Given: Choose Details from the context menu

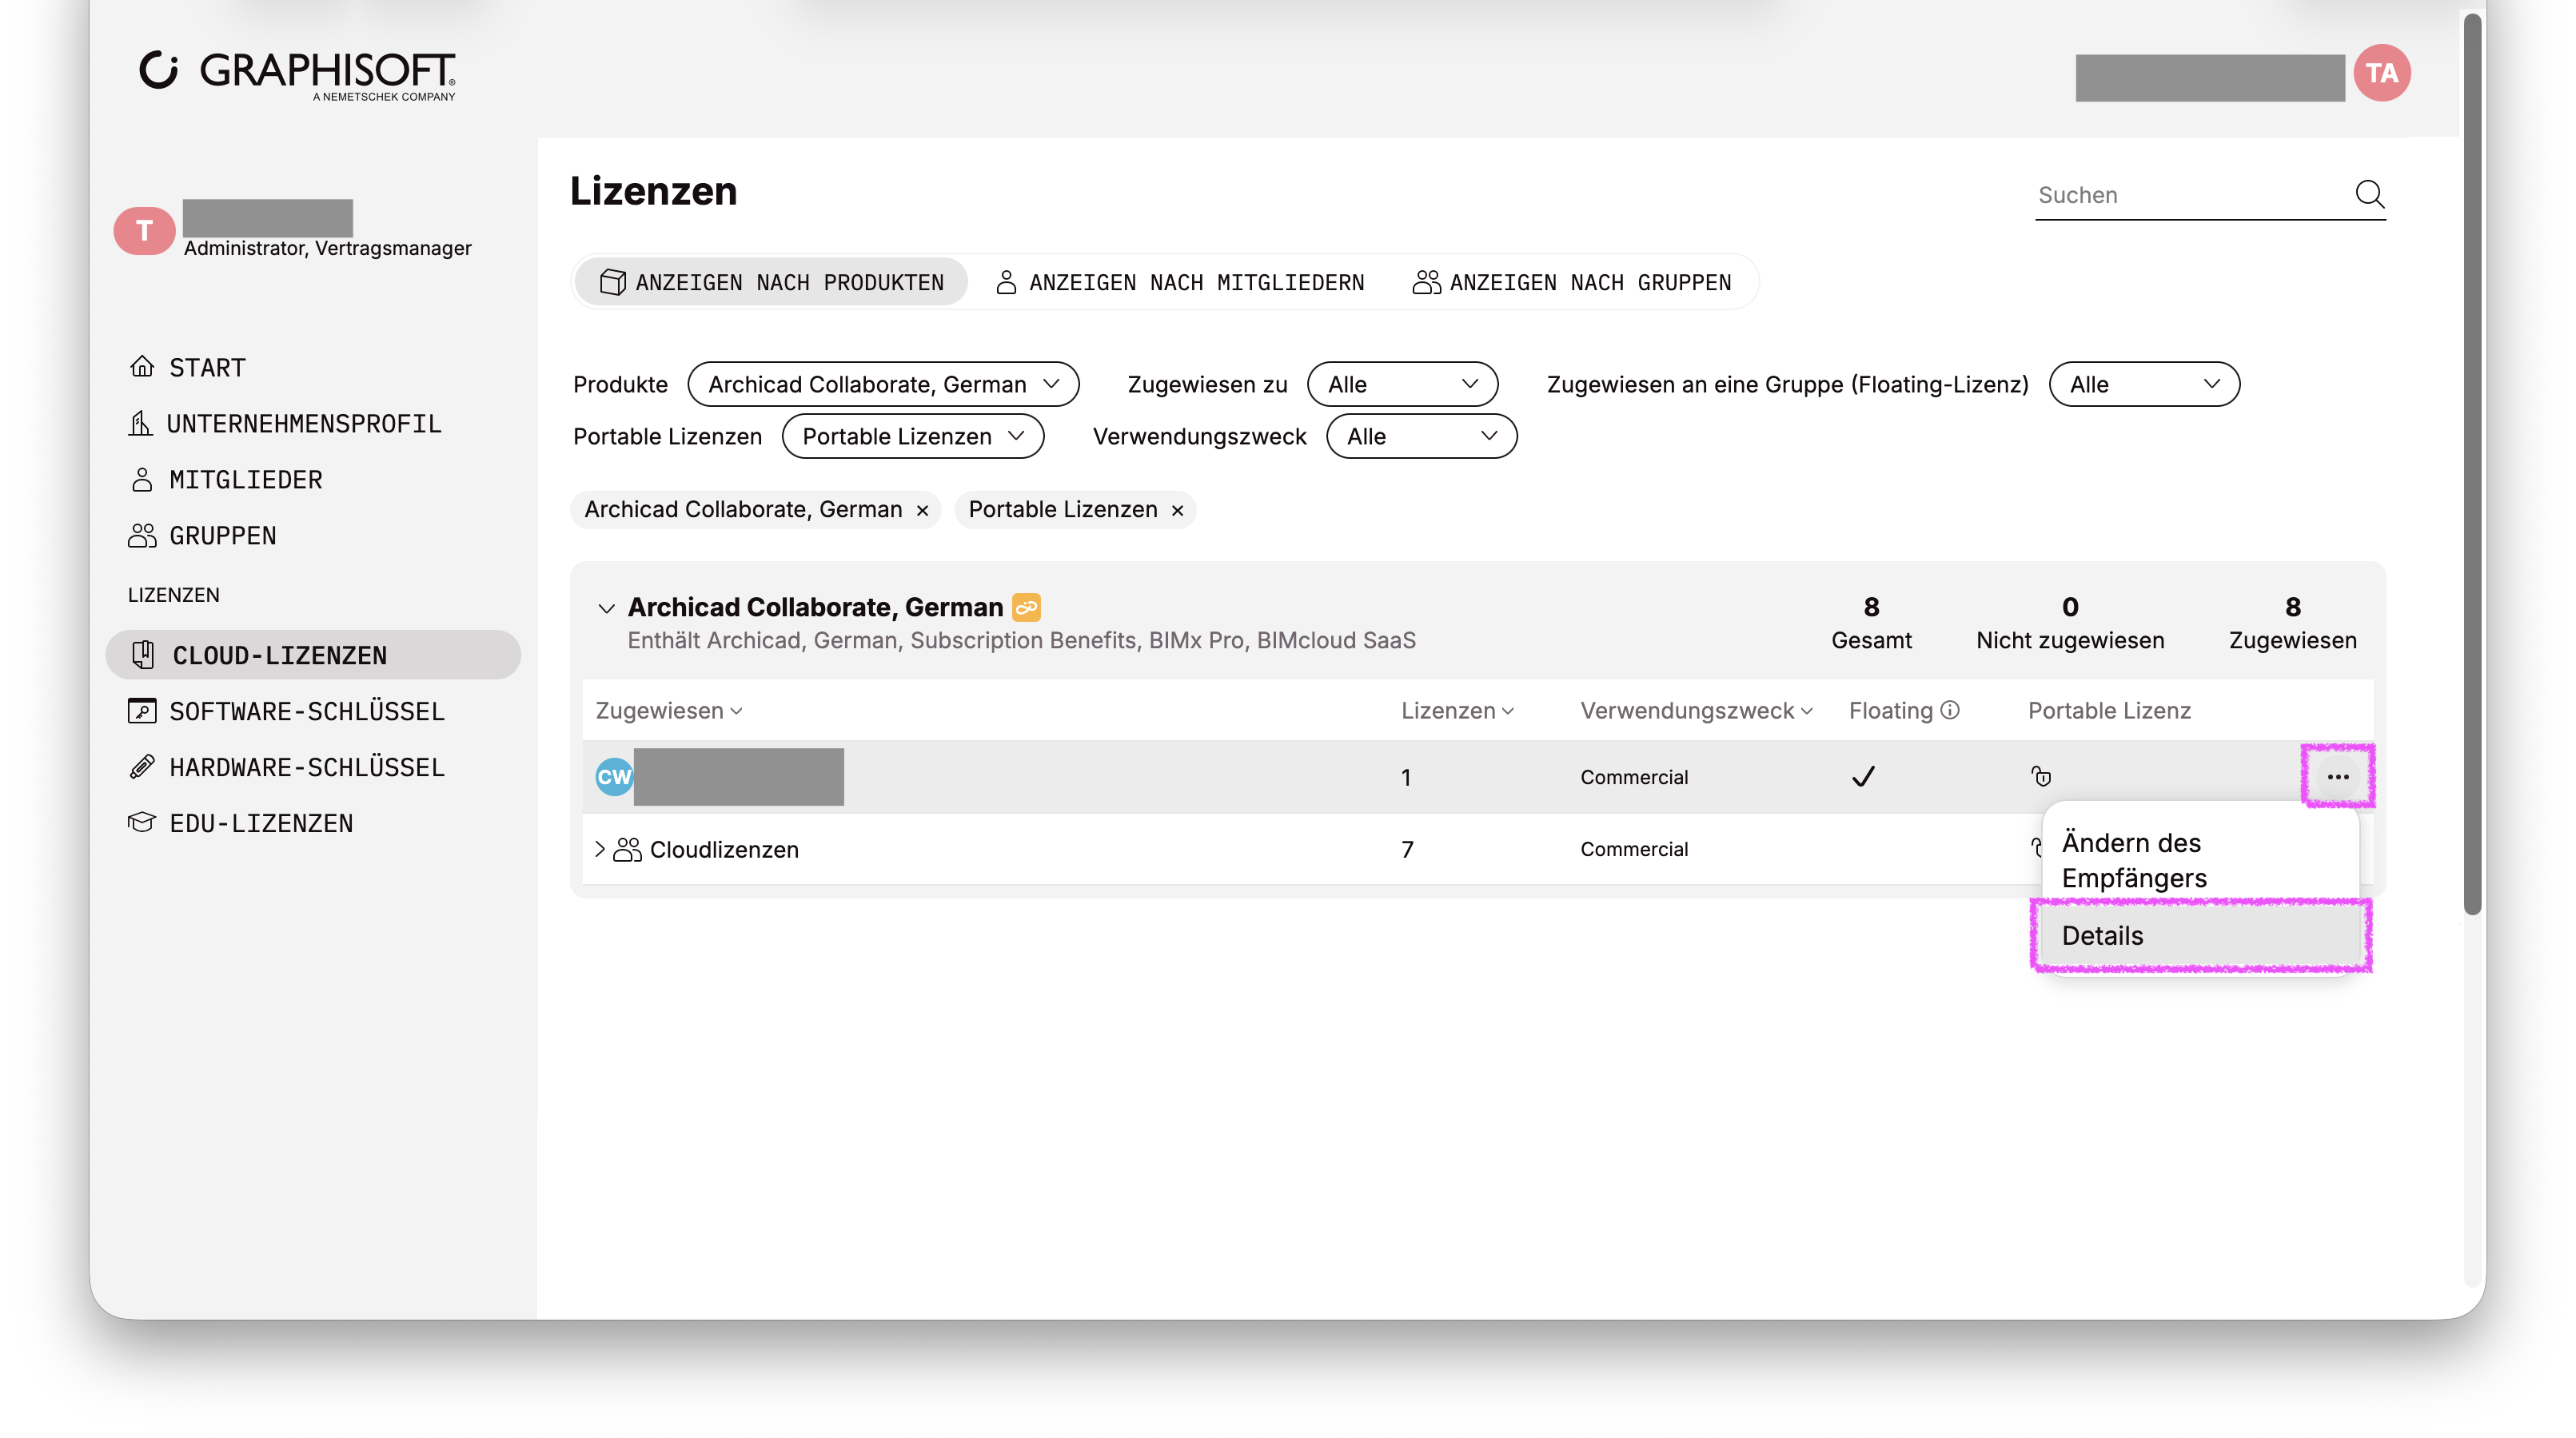Looking at the screenshot, I should click(x=2199, y=935).
